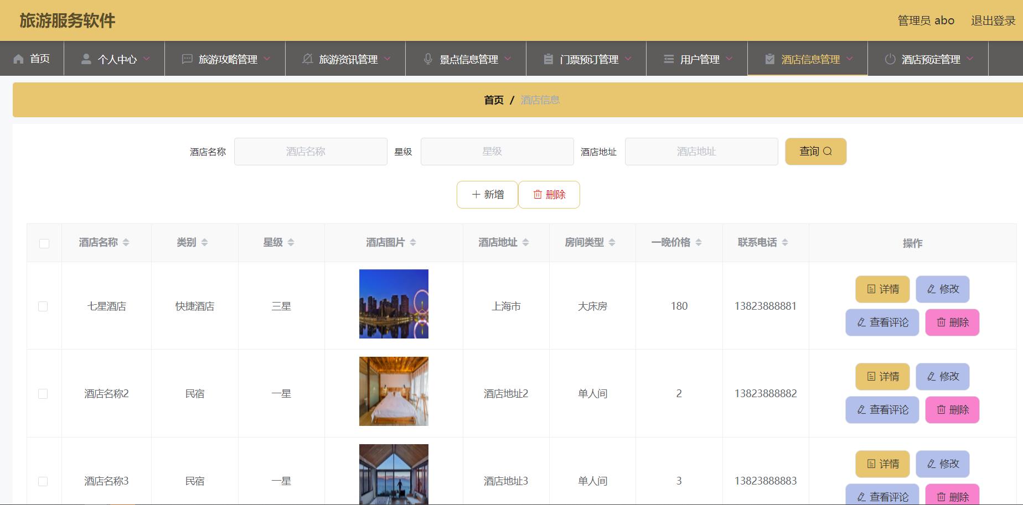Click the ticket icon on 门票预订管理
Screen dimensions: 1023x505
coord(547,58)
